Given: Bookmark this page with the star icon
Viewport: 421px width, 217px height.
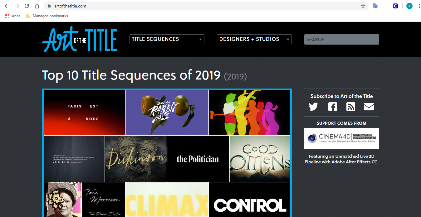Looking at the screenshot, I should 363,6.
